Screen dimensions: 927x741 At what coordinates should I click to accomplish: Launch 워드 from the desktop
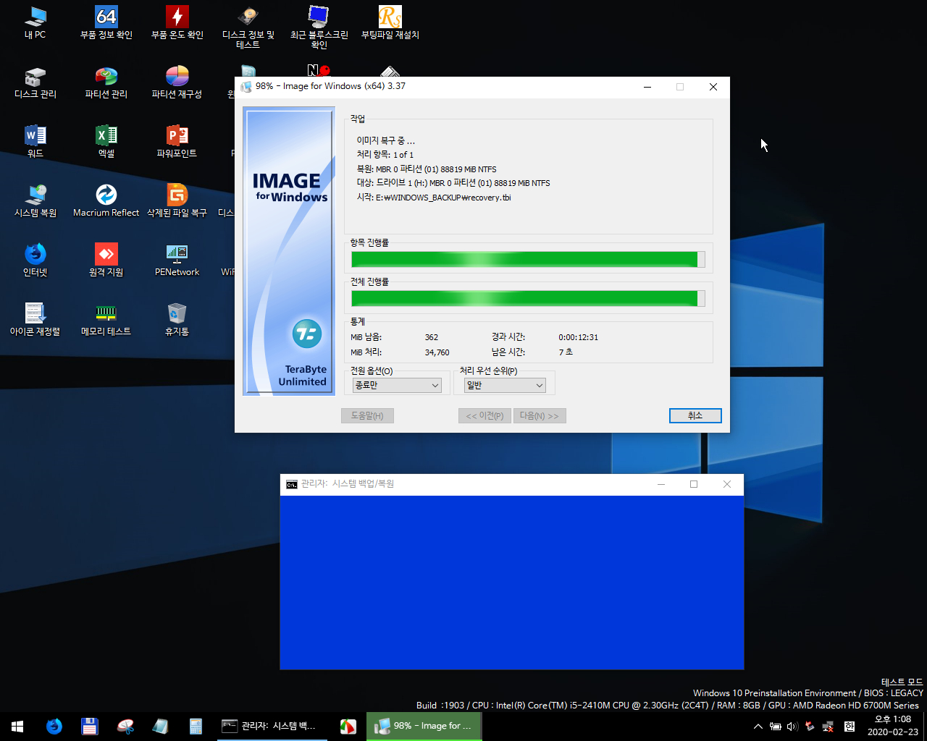[x=35, y=142]
